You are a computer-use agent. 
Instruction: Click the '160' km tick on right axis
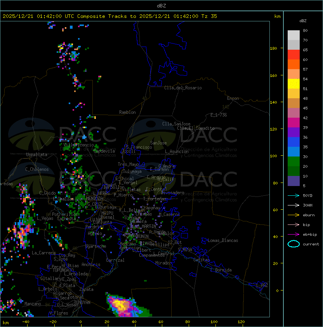273,75
